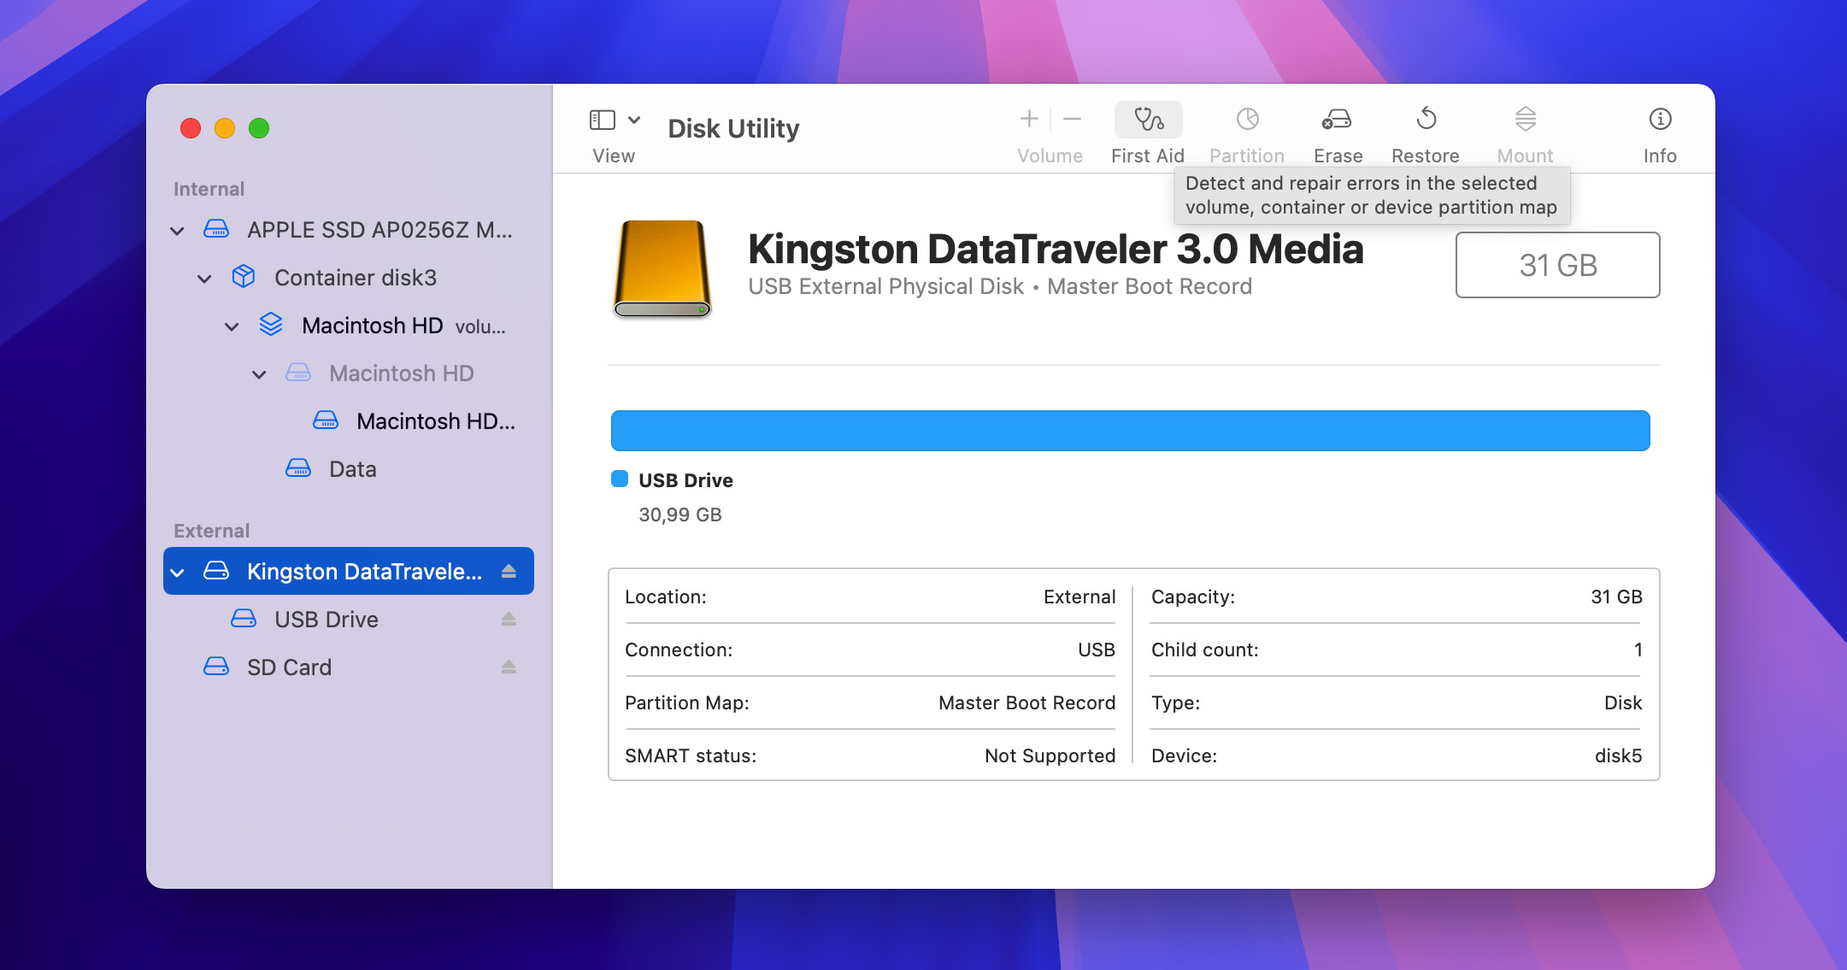Expand the Macintosh HD volume entry
The image size is (1847, 970).
coord(233,325)
